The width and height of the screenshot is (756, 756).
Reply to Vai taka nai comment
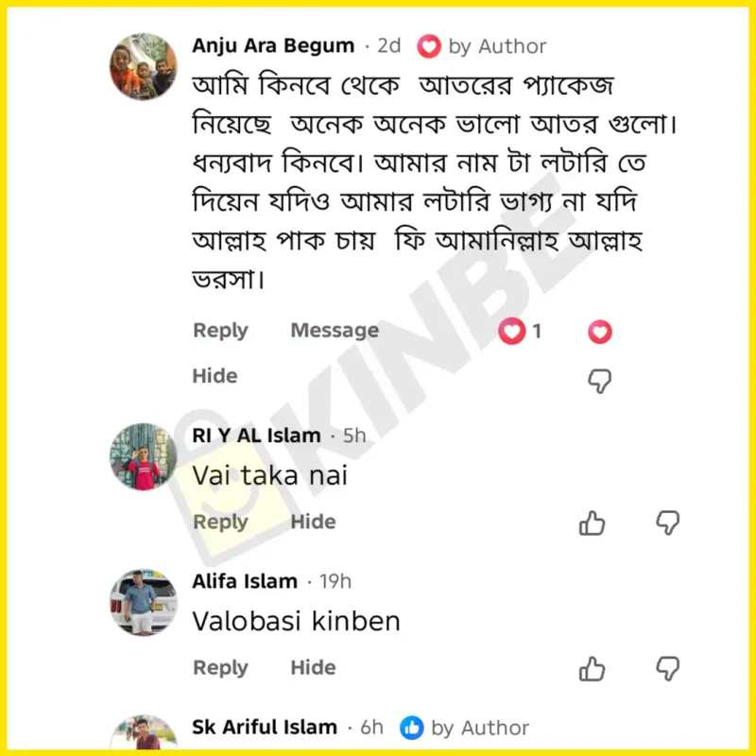pos(220,522)
